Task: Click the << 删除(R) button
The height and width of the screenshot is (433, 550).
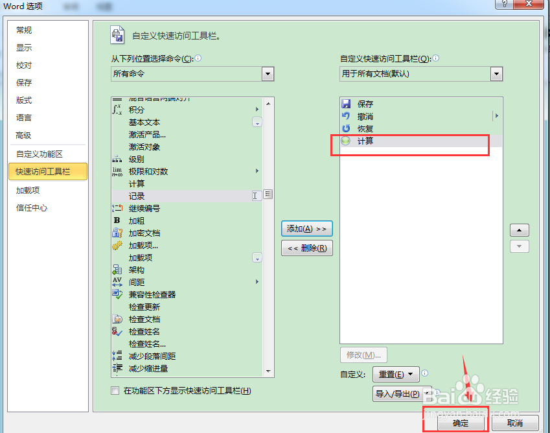Action: click(307, 248)
